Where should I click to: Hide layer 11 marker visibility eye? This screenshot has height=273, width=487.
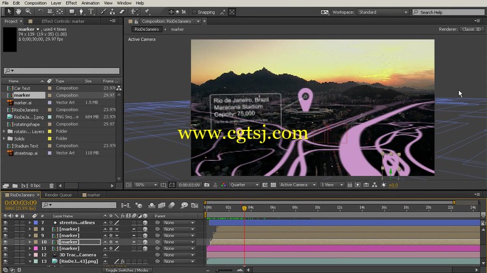point(5,249)
